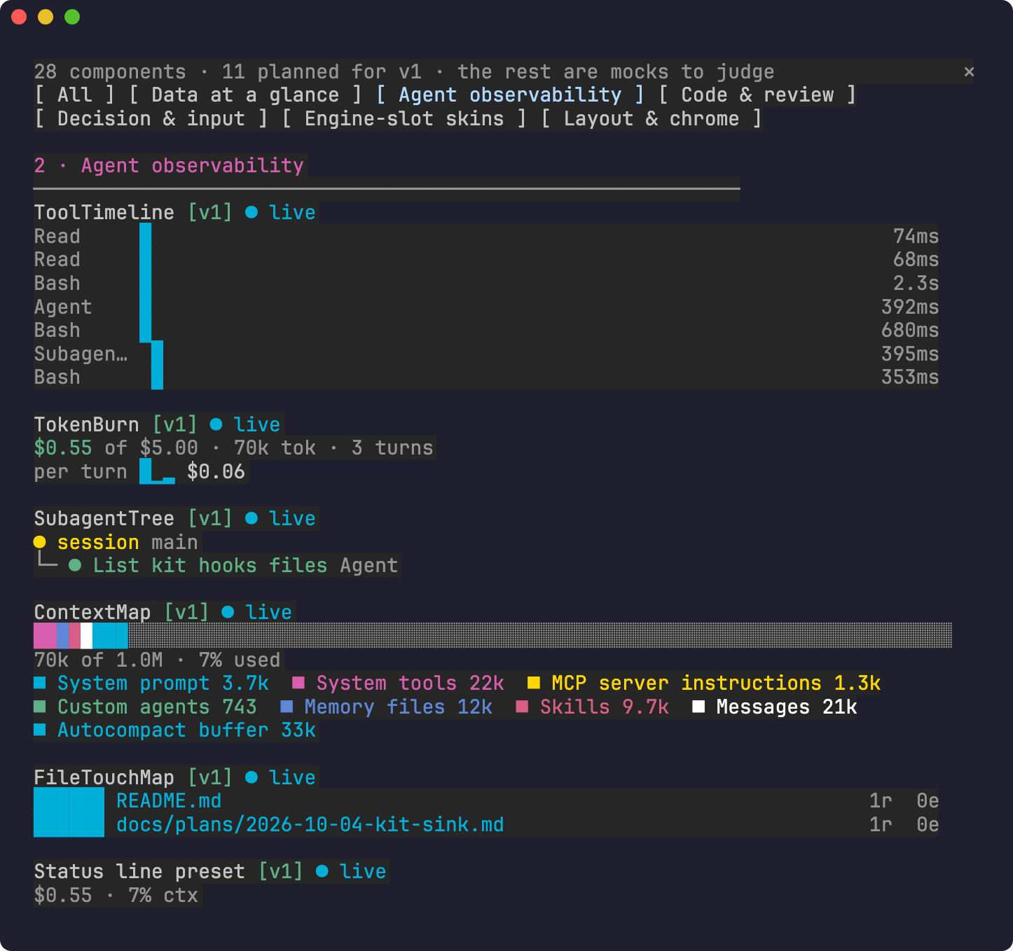Click the Custom agents 743 legend swatch

coord(40,707)
